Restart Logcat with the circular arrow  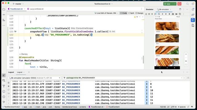[9, 90]
